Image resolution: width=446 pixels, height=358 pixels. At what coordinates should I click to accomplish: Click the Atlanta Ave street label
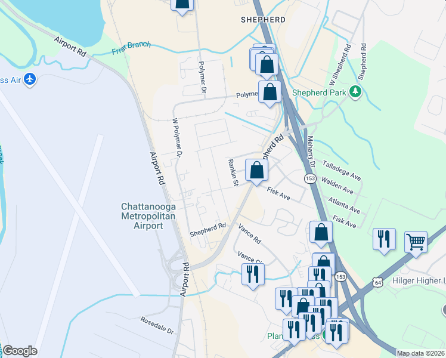pos(344,205)
